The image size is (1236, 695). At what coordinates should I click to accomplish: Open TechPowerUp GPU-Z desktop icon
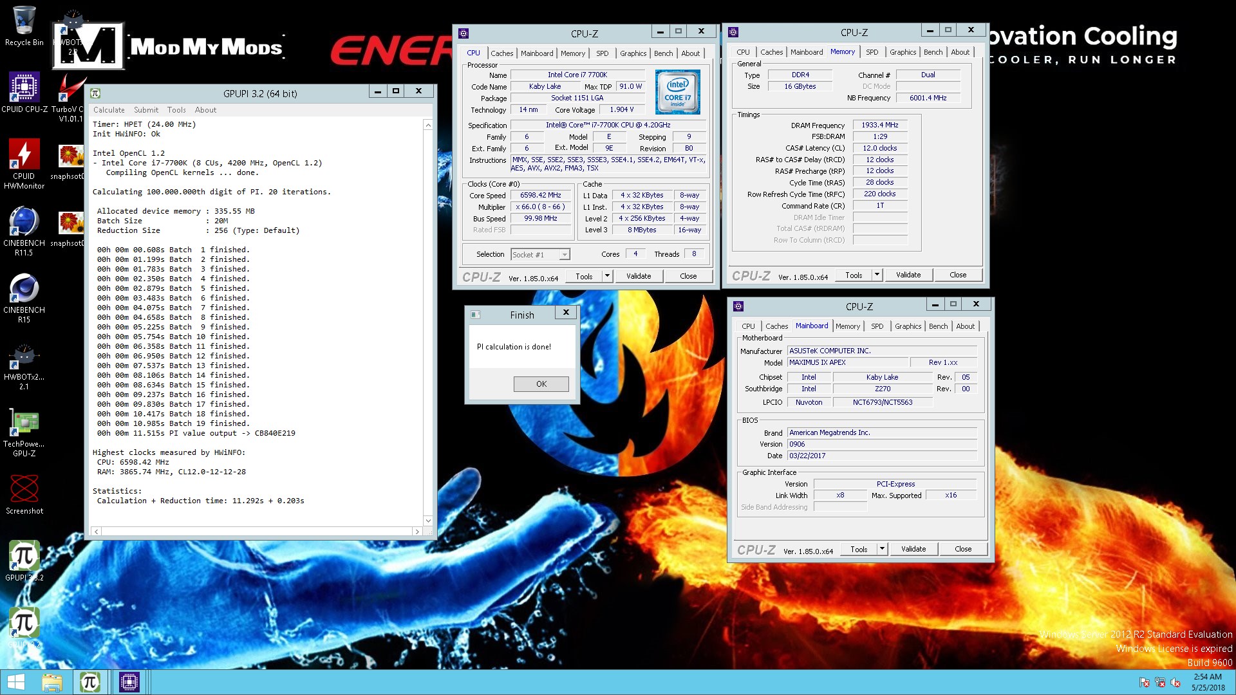pyautogui.click(x=24, y=432)
